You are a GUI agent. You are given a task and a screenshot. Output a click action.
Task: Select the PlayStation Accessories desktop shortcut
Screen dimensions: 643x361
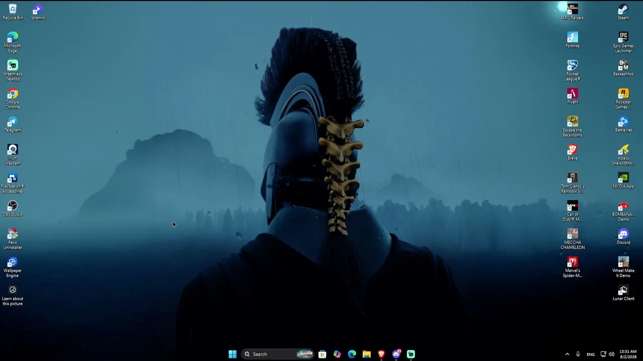click(13, 183)
